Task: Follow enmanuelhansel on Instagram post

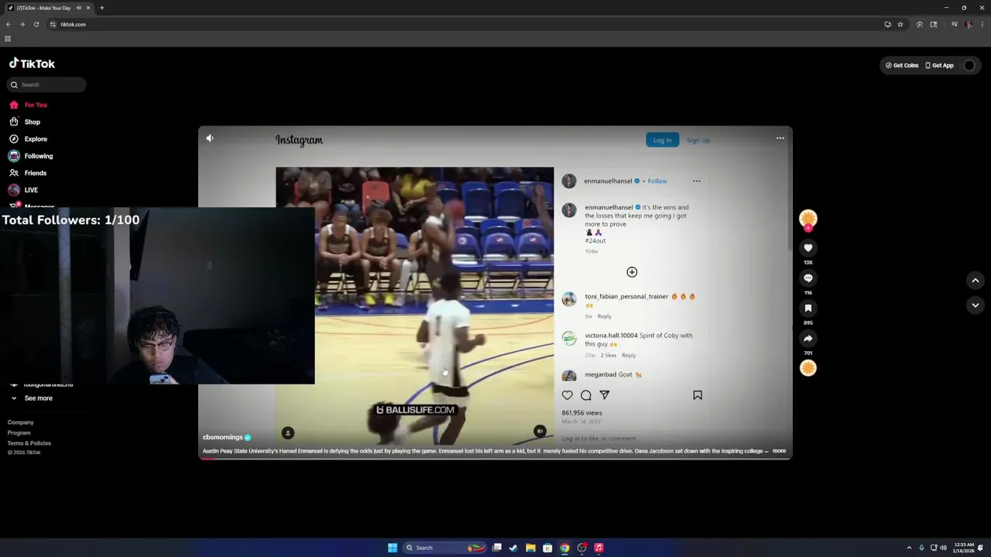Action: [x=657, y=181]
